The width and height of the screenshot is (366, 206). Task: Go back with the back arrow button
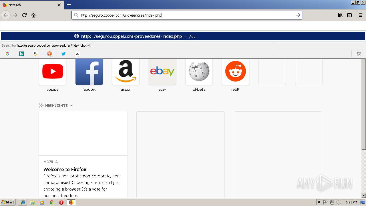click(6, 15)
